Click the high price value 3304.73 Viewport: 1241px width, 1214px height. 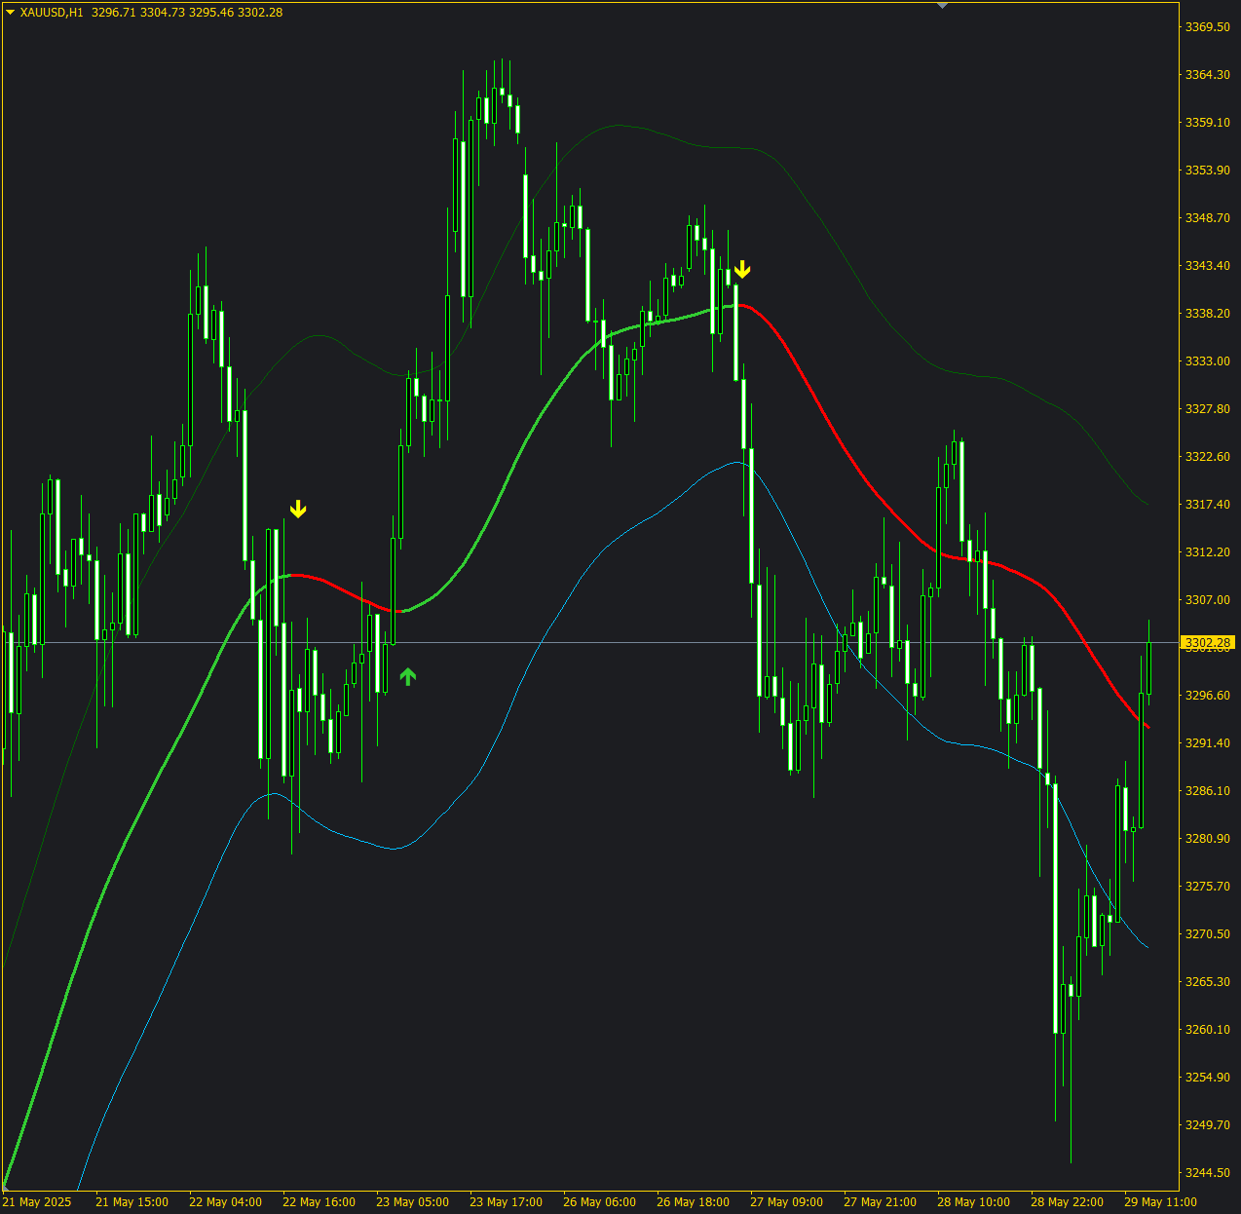(x=163, y=13)
